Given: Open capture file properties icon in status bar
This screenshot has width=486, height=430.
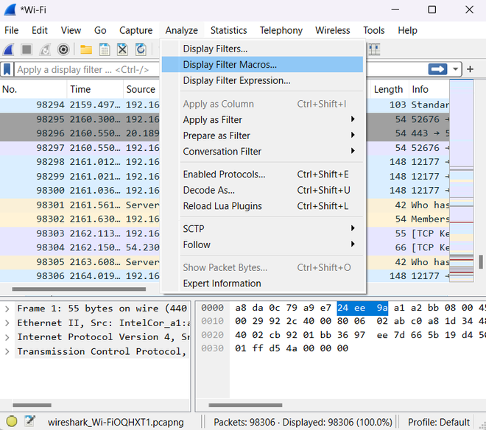Looking at the screenshot, I should (x=29, y=422).
